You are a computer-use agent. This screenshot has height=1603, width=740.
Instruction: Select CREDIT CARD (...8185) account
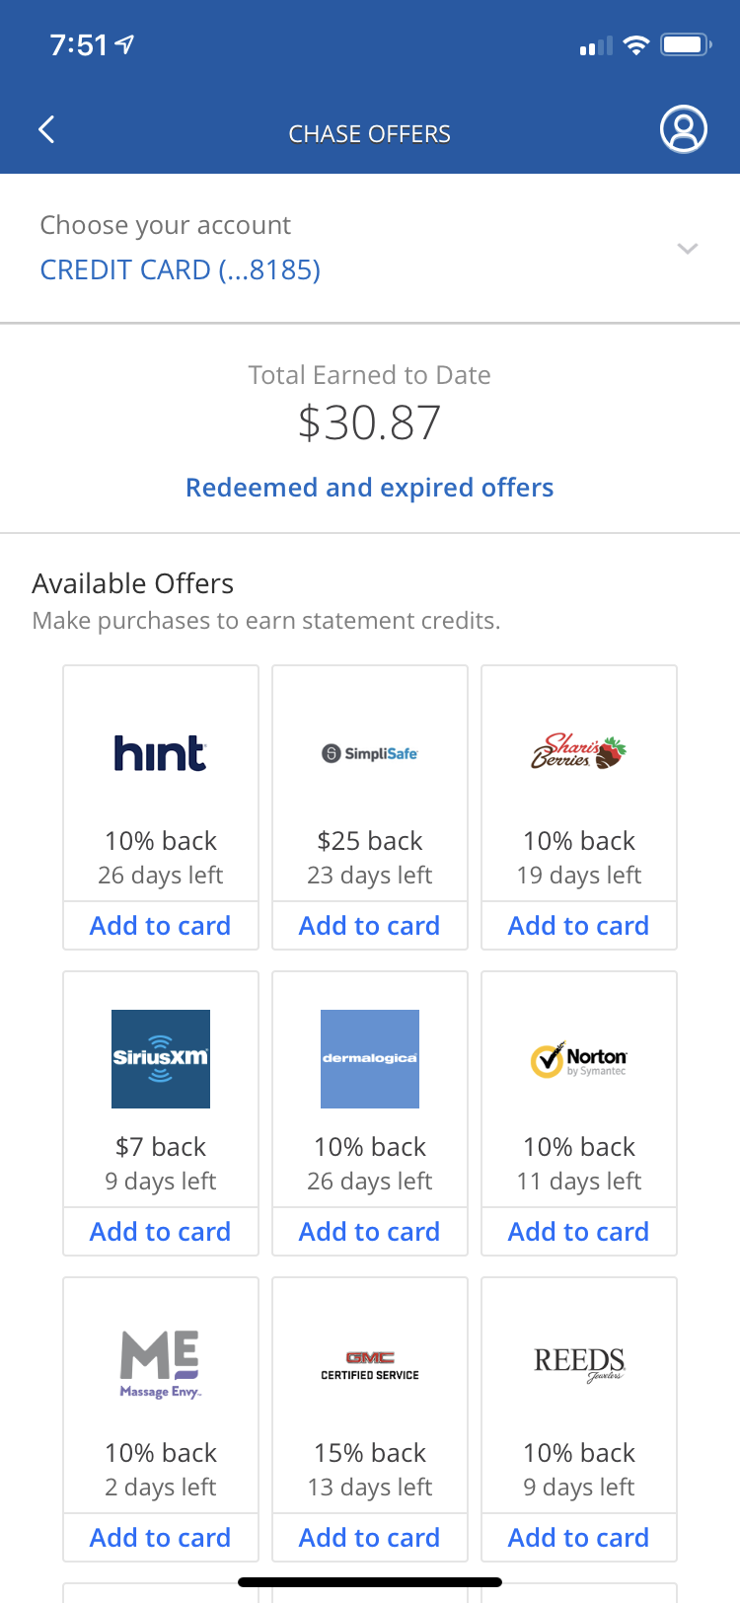click(181, 269)
